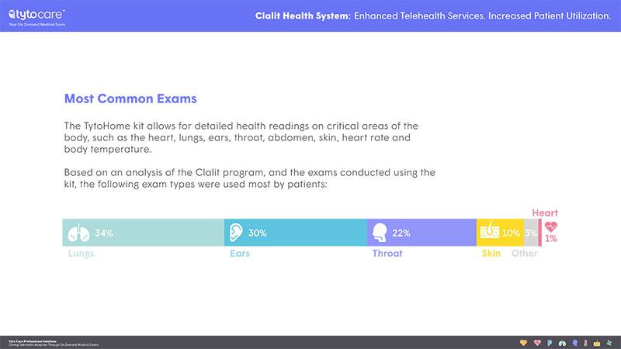Click the skin icon in yellow segment
621x349 pixels.
pyautogui.click(x=490, y=230)
